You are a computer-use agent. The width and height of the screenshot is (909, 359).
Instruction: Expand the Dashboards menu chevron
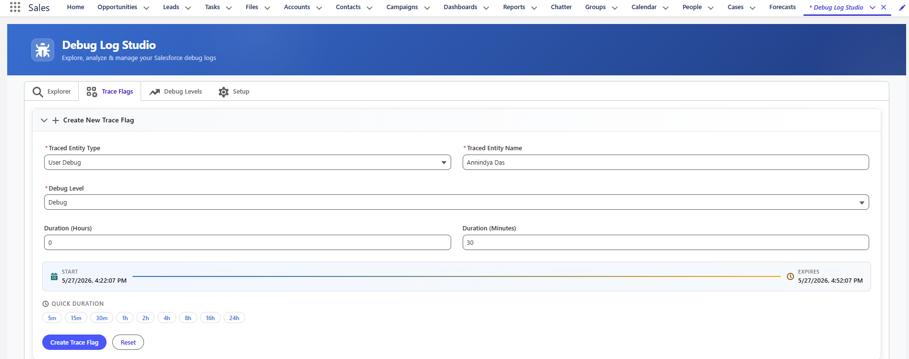click(486, 8)
